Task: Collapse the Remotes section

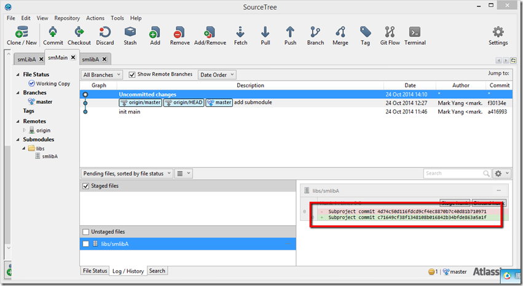Action: [18, 121]
